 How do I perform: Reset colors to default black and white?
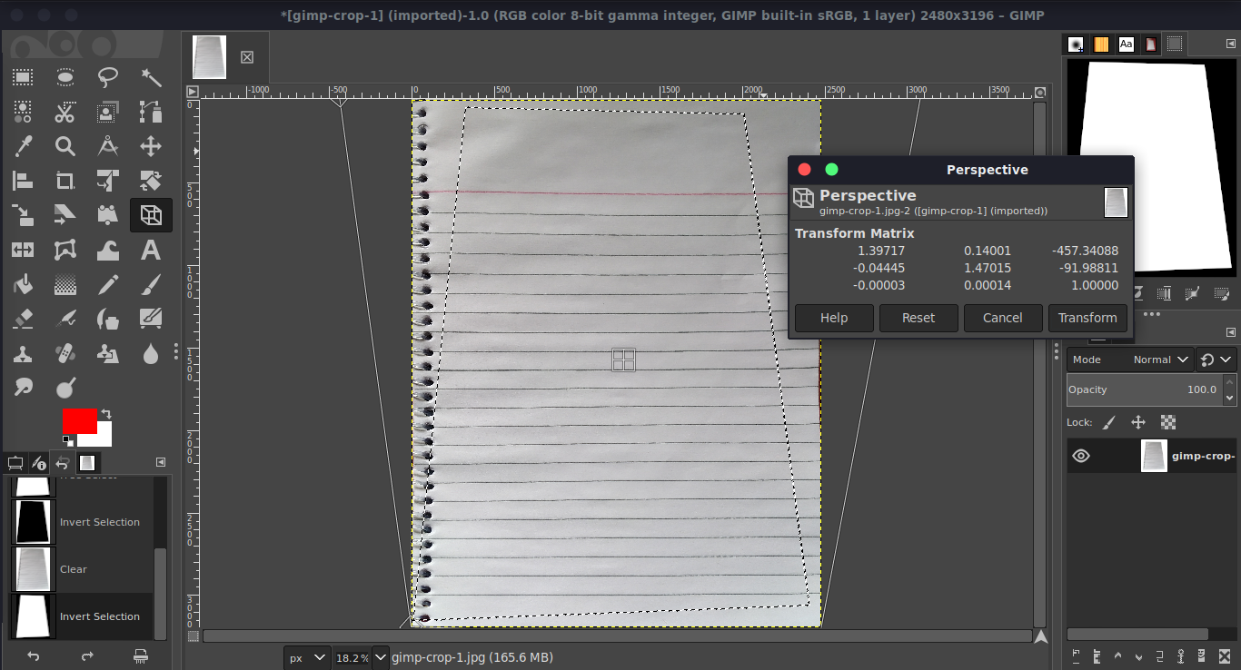pos(67,441)
